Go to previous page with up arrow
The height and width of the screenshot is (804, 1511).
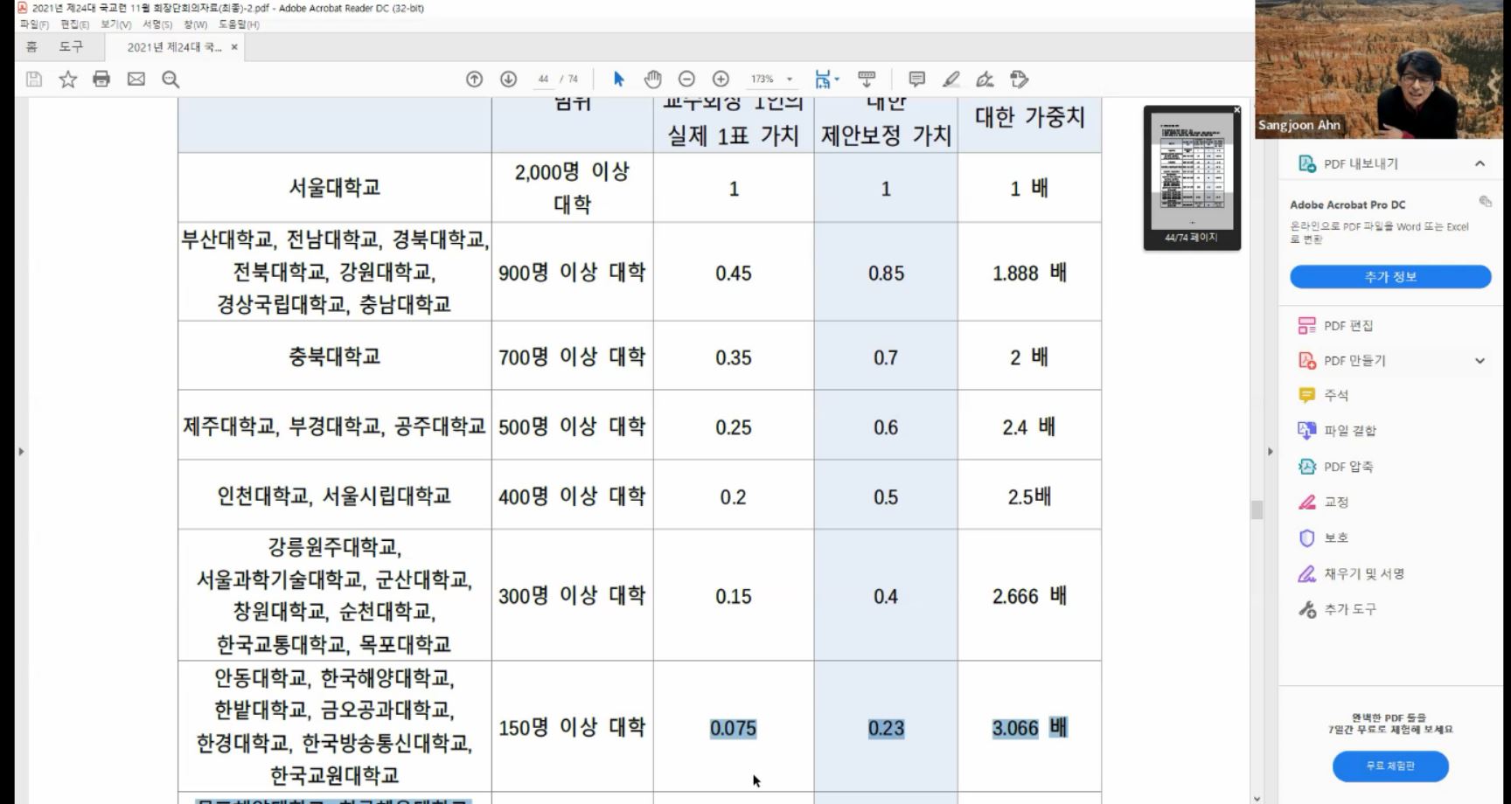click(474, 80)
